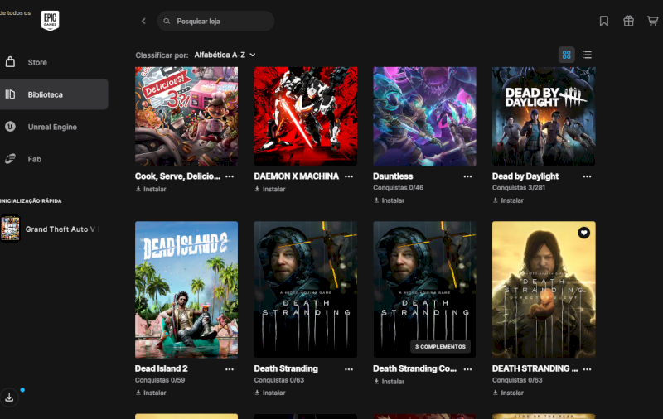
Task: Click the Epic Games logo
Action: point(50,21)
